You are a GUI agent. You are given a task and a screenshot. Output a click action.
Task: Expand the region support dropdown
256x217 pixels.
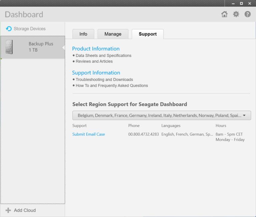(162, 115)
